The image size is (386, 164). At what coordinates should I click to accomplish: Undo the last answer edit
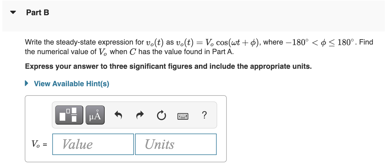click(118, 115)
